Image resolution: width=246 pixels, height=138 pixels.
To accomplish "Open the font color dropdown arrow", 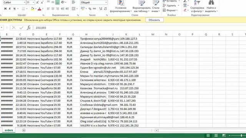I will (x=43, y=9).
